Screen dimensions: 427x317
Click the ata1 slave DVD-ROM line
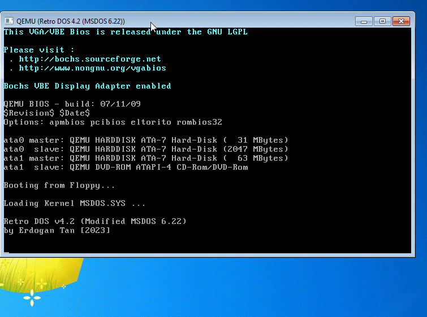126,168
